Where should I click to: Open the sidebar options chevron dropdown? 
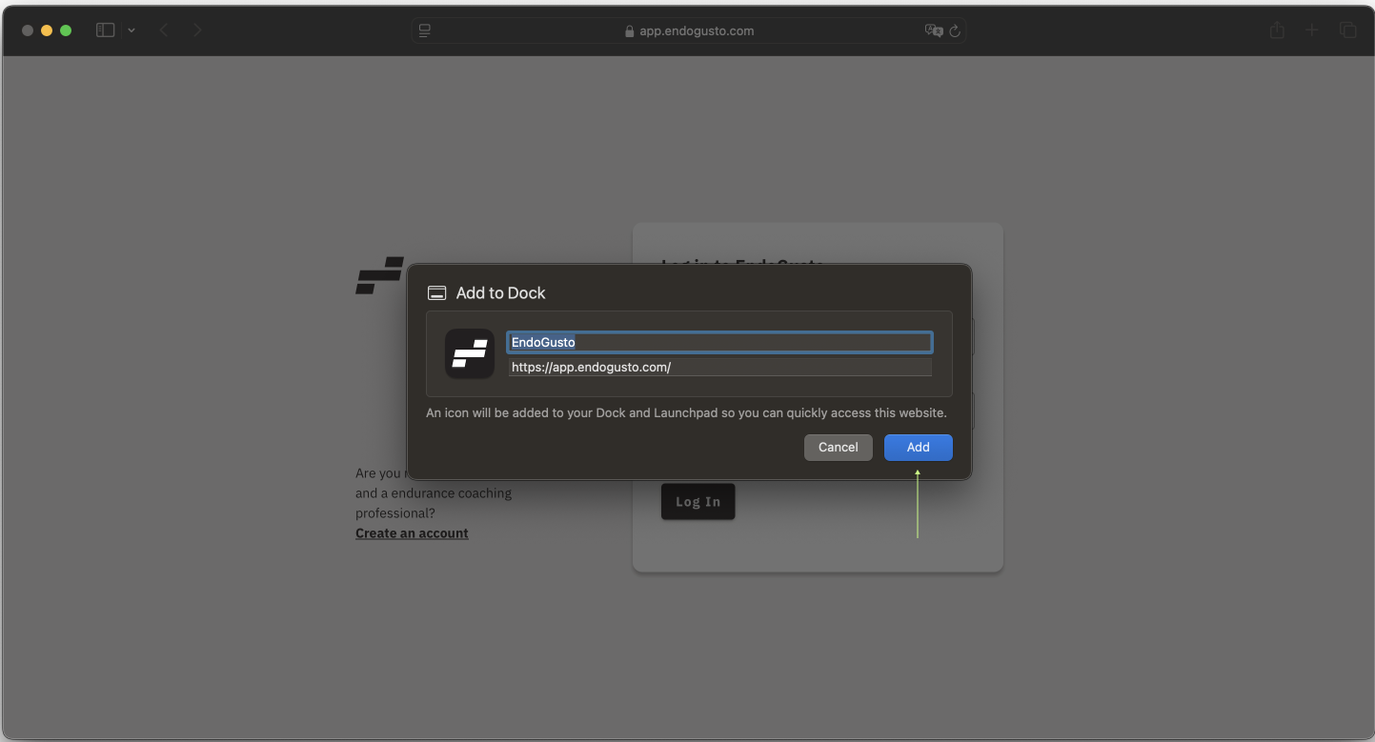(x=131, y=30)
